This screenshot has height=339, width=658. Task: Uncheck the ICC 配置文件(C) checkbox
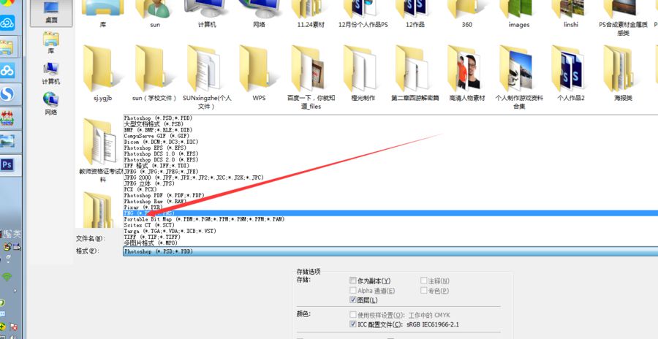tap(353, 324)
